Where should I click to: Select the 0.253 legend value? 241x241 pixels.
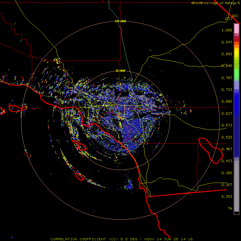pos(227,197)
